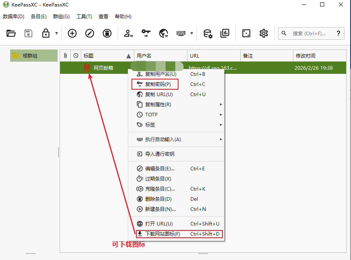Choose 删除条目(D) from context menu
351x260 pixels.
click(176, 199)
